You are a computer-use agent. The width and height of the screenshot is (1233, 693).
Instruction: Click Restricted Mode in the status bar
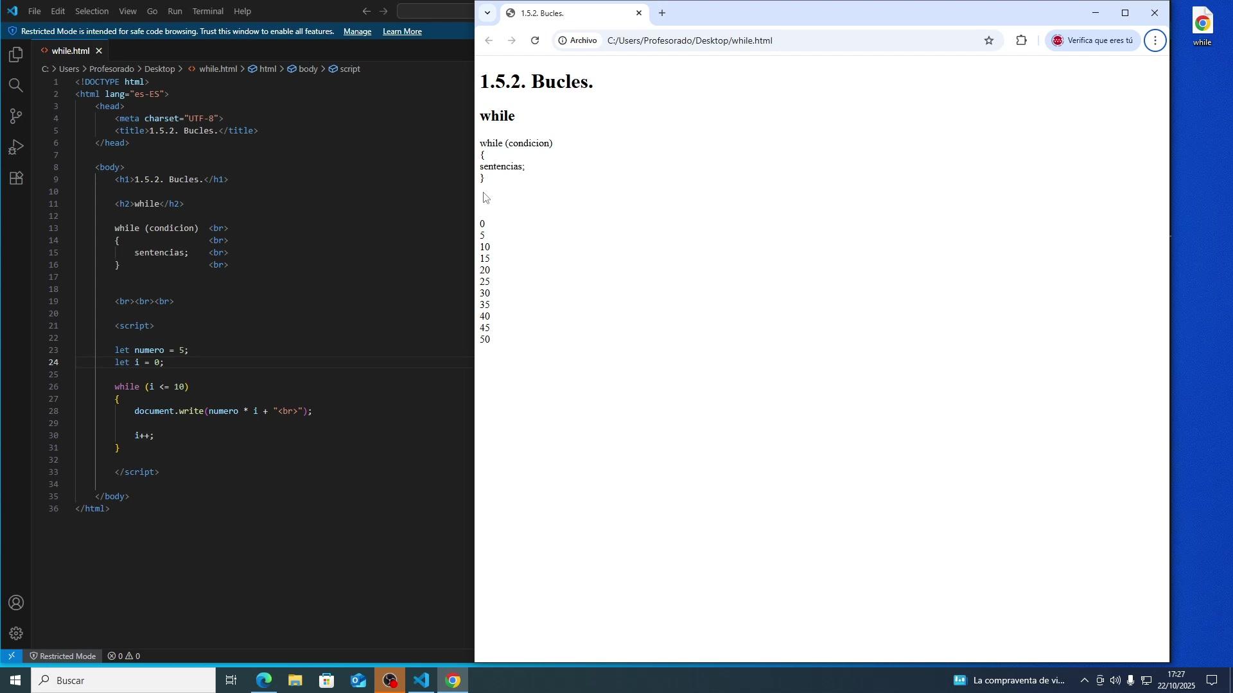point(62,656)
